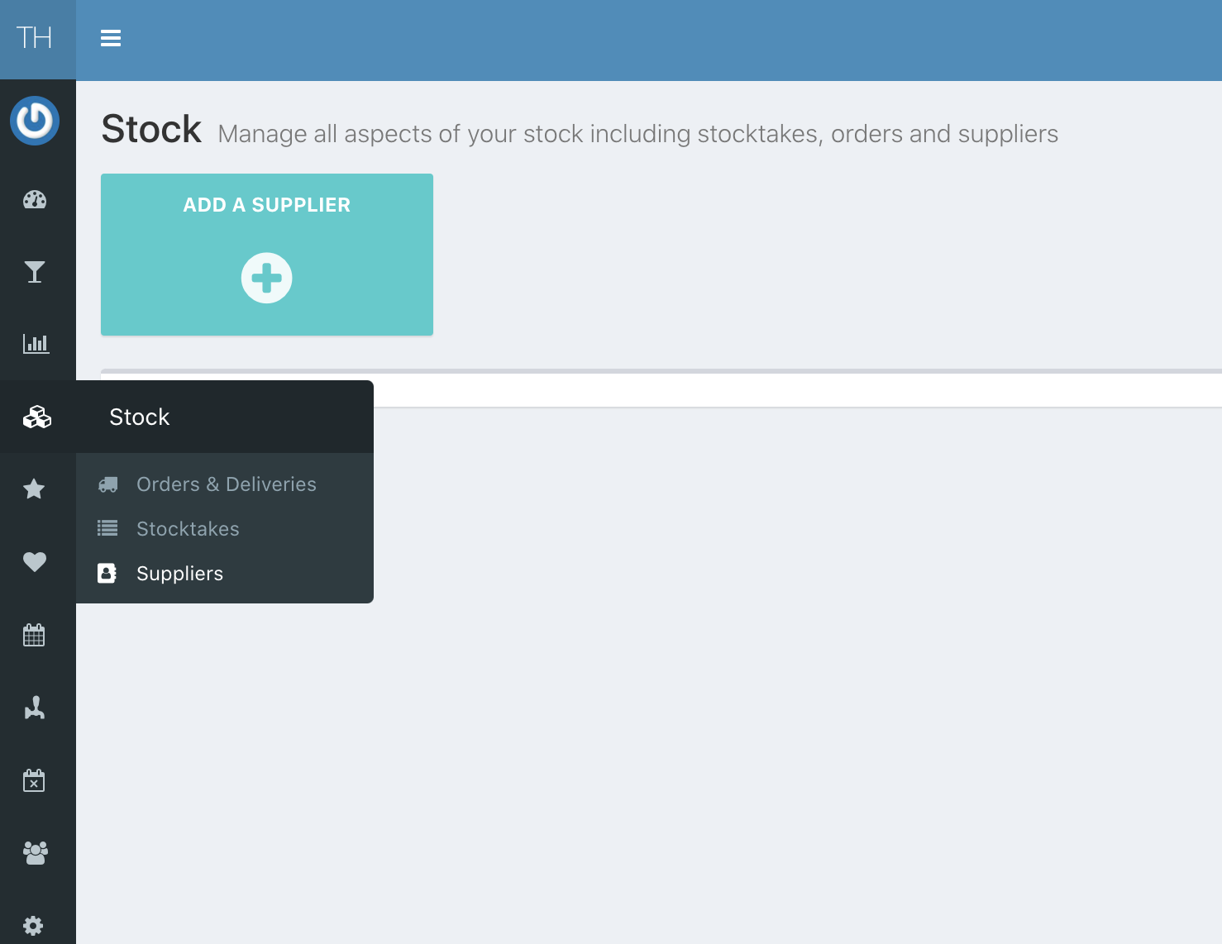Toggle the hamburger sidebar menu

pyautogui.click(x=111, y=38)
